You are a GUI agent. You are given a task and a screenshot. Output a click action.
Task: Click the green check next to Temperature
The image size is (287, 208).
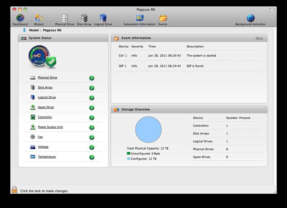click(92, 157)
